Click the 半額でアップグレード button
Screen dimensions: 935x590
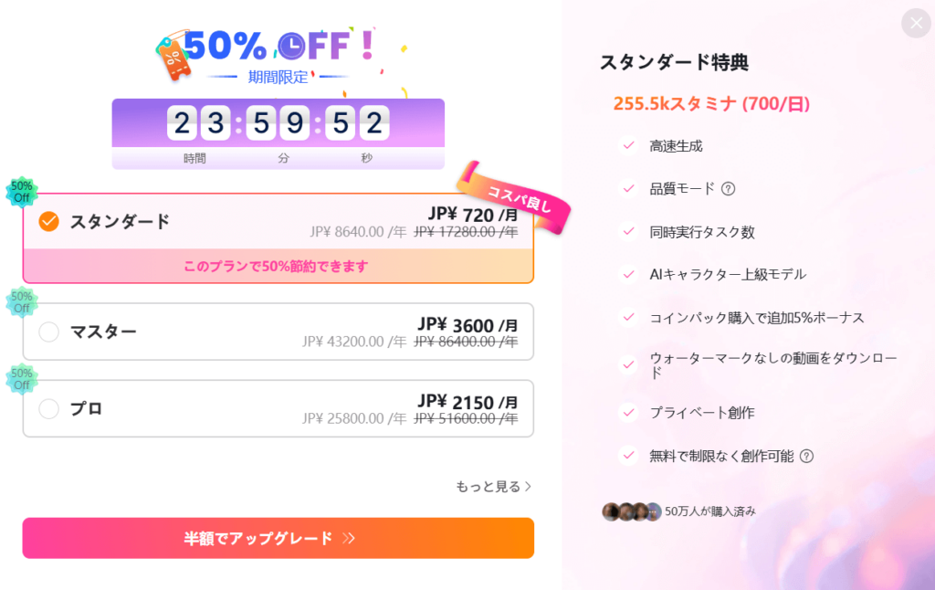pyautogui.click(x=278, y=538)
